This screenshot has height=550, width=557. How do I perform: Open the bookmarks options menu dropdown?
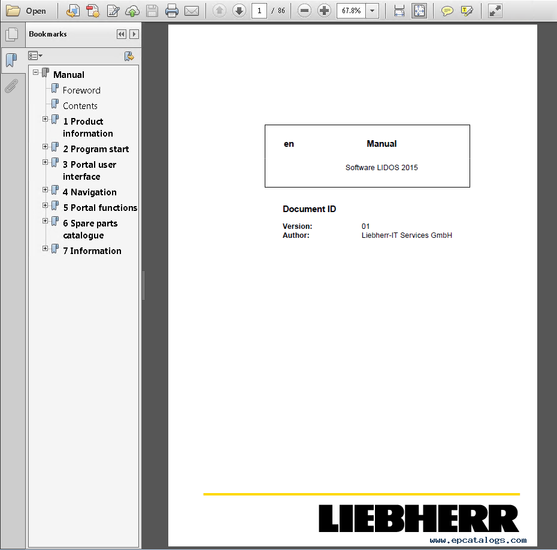click(x=35, y=56)
